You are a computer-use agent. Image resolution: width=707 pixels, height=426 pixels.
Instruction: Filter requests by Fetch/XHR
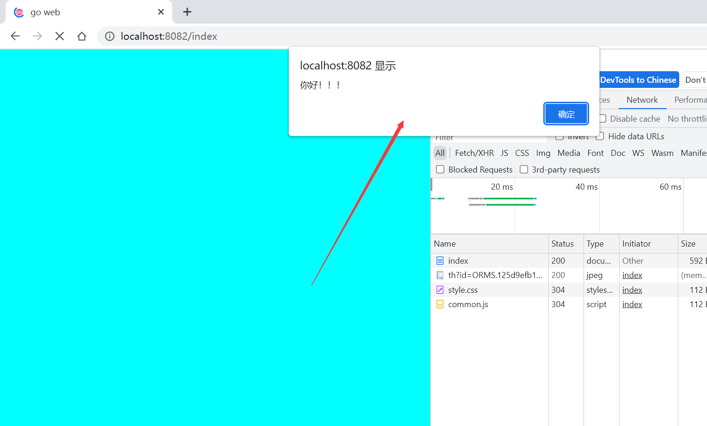[474, 153]
